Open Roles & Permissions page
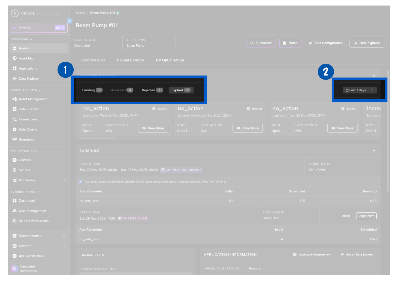 point(33,221)
